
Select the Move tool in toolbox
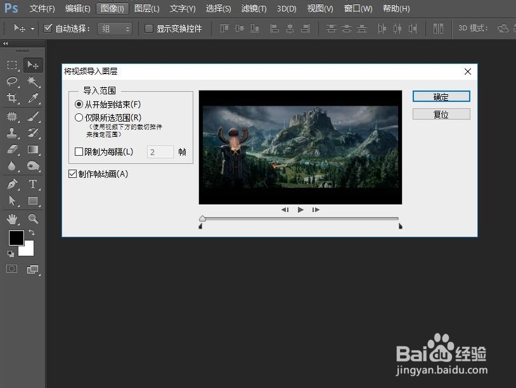(33, 65)
